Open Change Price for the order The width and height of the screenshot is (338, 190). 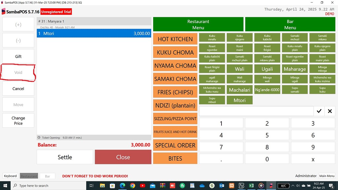[18, 120]
